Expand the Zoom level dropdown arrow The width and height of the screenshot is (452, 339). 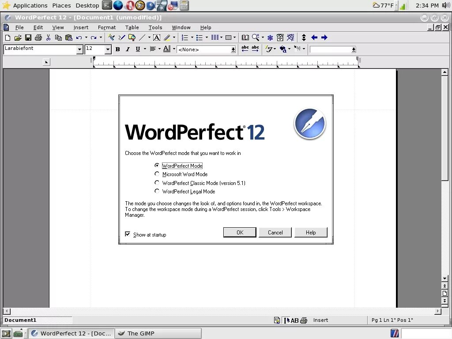coord(263,38)
